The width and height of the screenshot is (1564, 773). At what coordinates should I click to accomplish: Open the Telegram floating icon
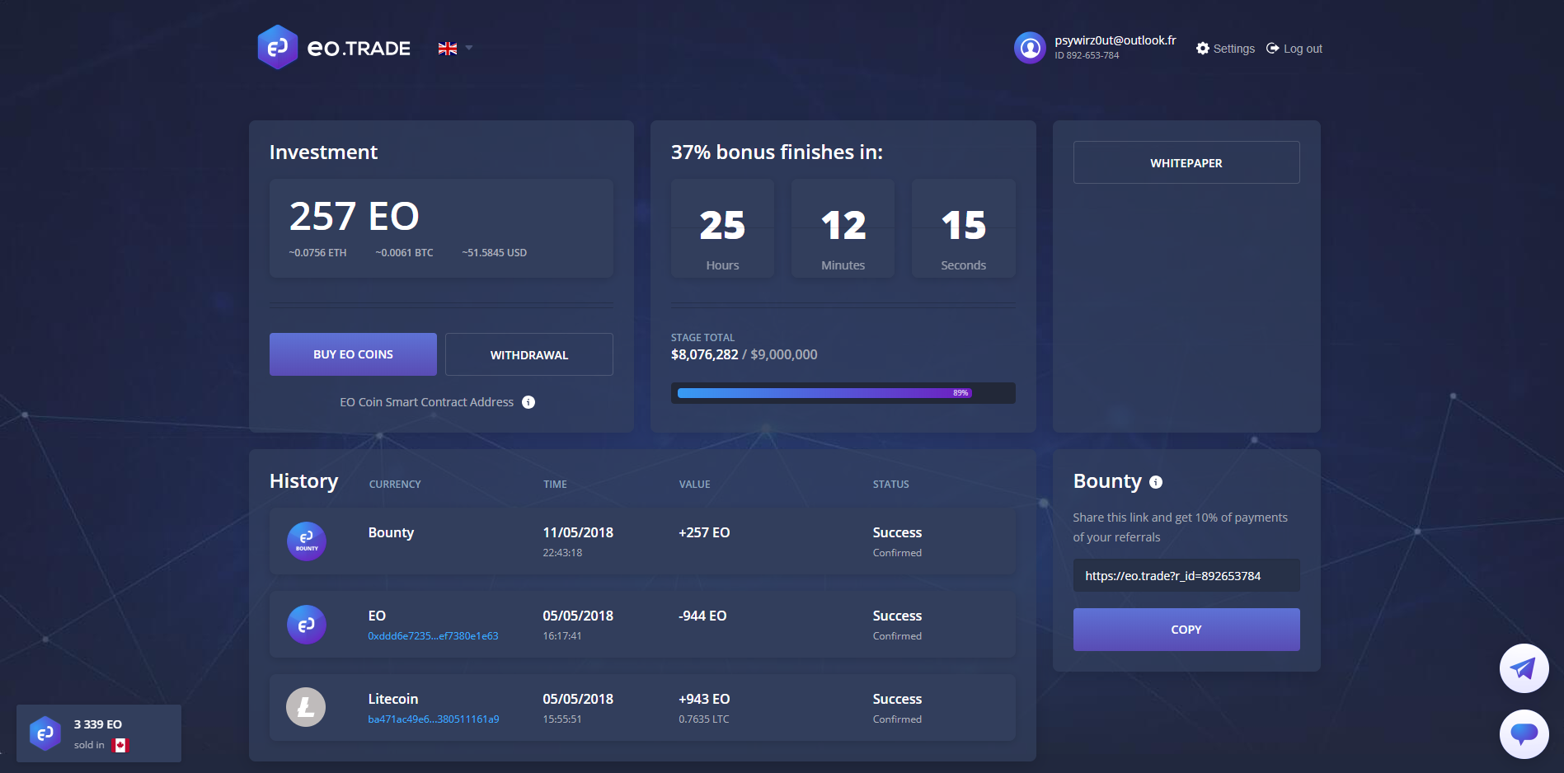coord(1524,668)
